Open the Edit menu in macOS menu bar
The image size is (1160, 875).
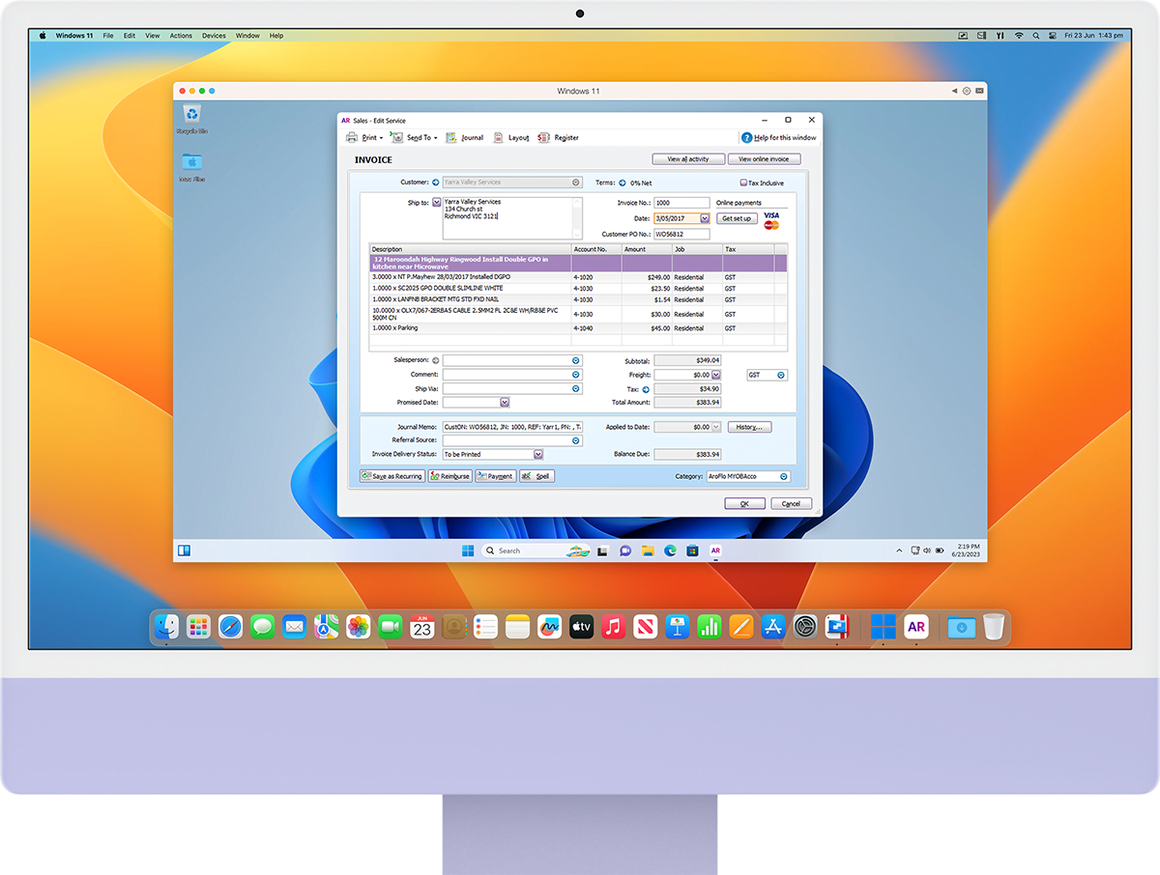129,36
